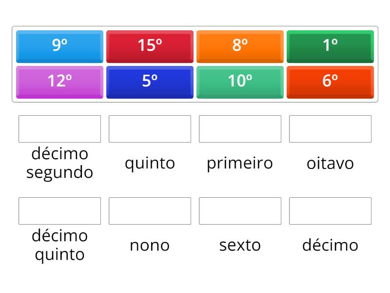Image resolution: width=390 pixels, height=293 pixels.
Task: Select the purple 12º tile
Action: point(59,82)
